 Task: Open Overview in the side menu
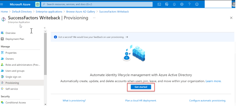11,33
